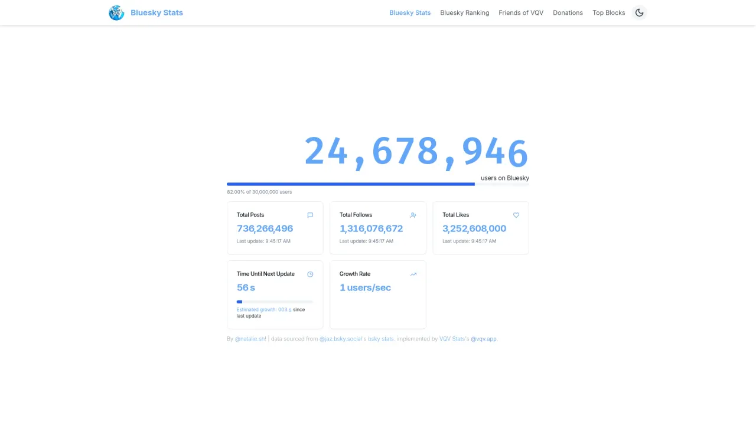756x425 pixels.
Task: Open the @vqv.app footer link
Action: point(484,339)
